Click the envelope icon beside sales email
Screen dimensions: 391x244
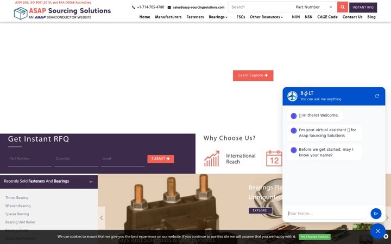pos(169,8)
